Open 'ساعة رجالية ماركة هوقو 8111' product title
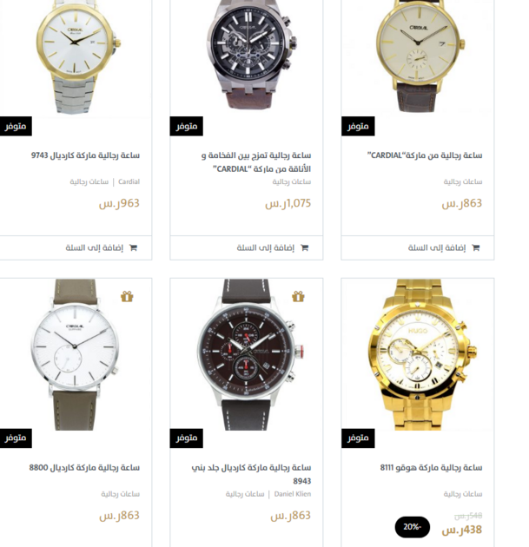This screenshot has width=529, height=547. (x=432, y=467)
